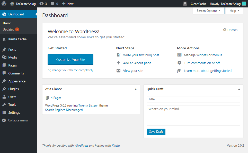The width and height of the screenshot is (248, 153).
Task: Open the Settings menu
Action: 14,113
